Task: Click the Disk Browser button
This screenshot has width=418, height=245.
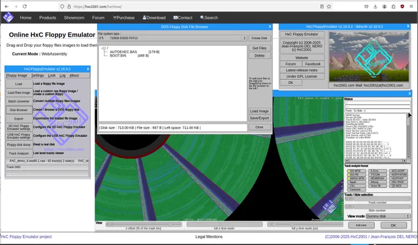Action: pyautogui.click(x=18, y=110)
